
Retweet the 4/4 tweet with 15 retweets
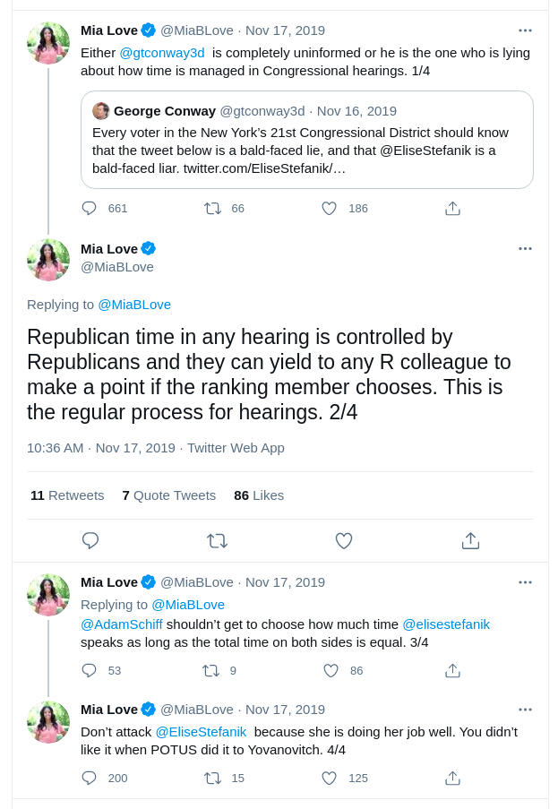tap(212, 778)
